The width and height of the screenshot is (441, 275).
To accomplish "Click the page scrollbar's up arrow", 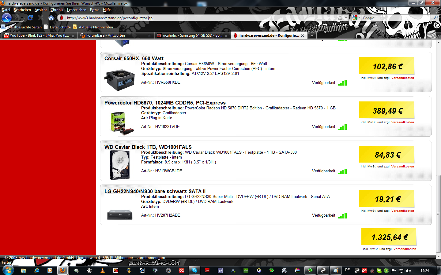I will 438,42.
